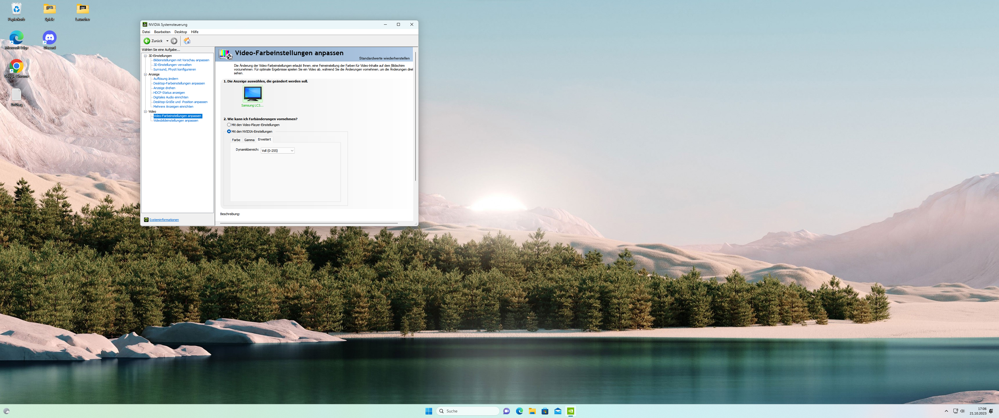Switch to the Gamma tab
This screenshot has height=418, width=999.
[249, 140]
